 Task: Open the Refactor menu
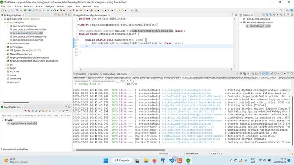[28, 6]
